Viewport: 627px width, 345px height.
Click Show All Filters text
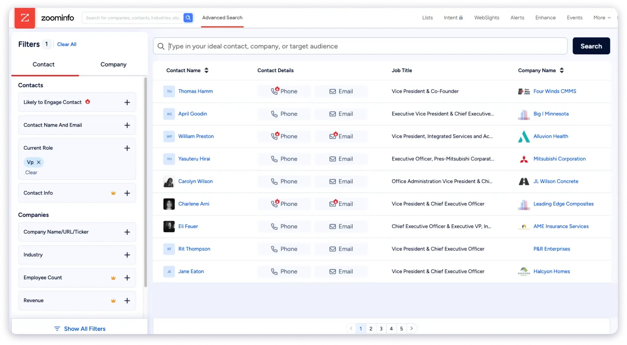(85, 329)
